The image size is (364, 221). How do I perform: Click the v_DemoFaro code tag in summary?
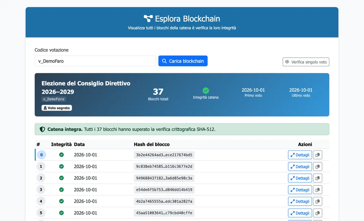[x=54, y=99]
